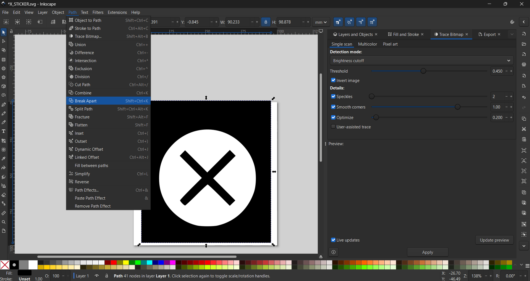Select the Paint Bucket tool
Image resolution: width=530 pixels, height=281 pixels.
tap(4, 168)
